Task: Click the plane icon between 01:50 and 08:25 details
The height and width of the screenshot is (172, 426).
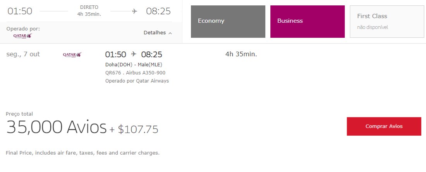Action: (134, 54)
